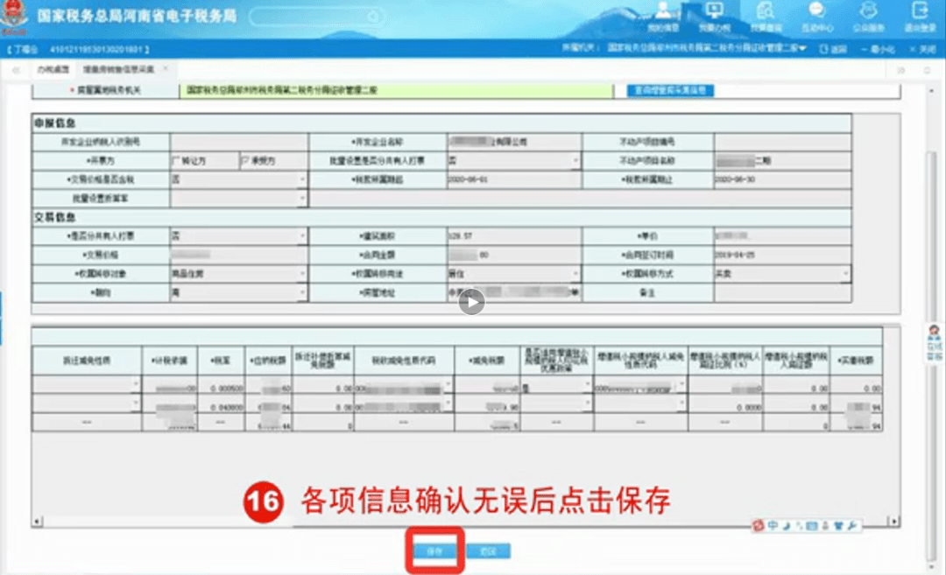Open 我要查询 search document icon

[x=766, y=16]
